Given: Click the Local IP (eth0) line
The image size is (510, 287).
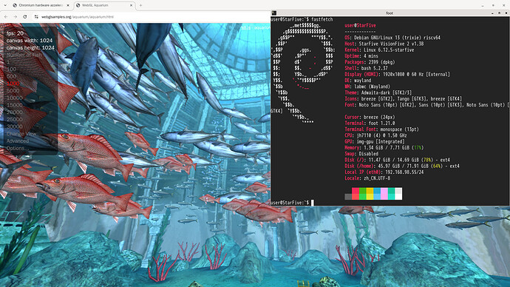Looking at the screenshot, I should pos(384,172).
